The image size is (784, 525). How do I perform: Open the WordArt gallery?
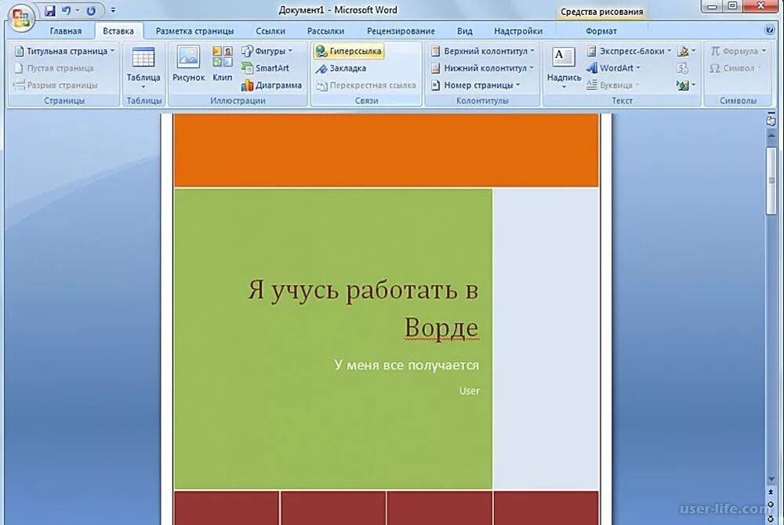[613, 68]
